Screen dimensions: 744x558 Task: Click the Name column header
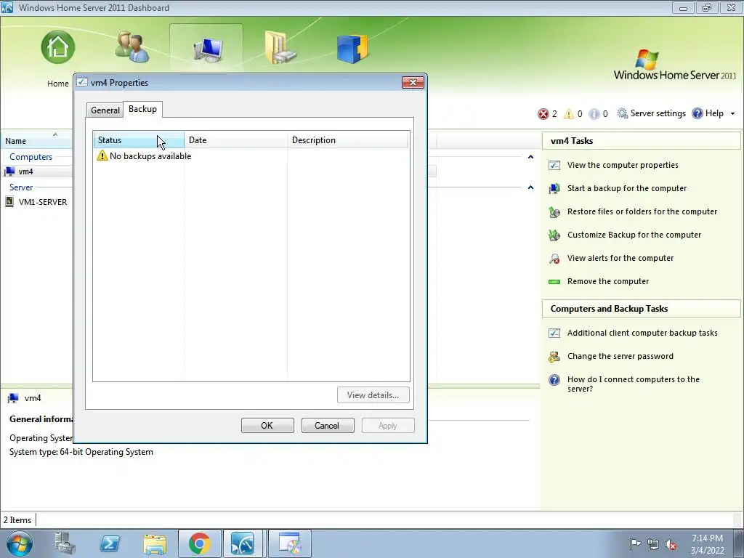tap(36, 140)
